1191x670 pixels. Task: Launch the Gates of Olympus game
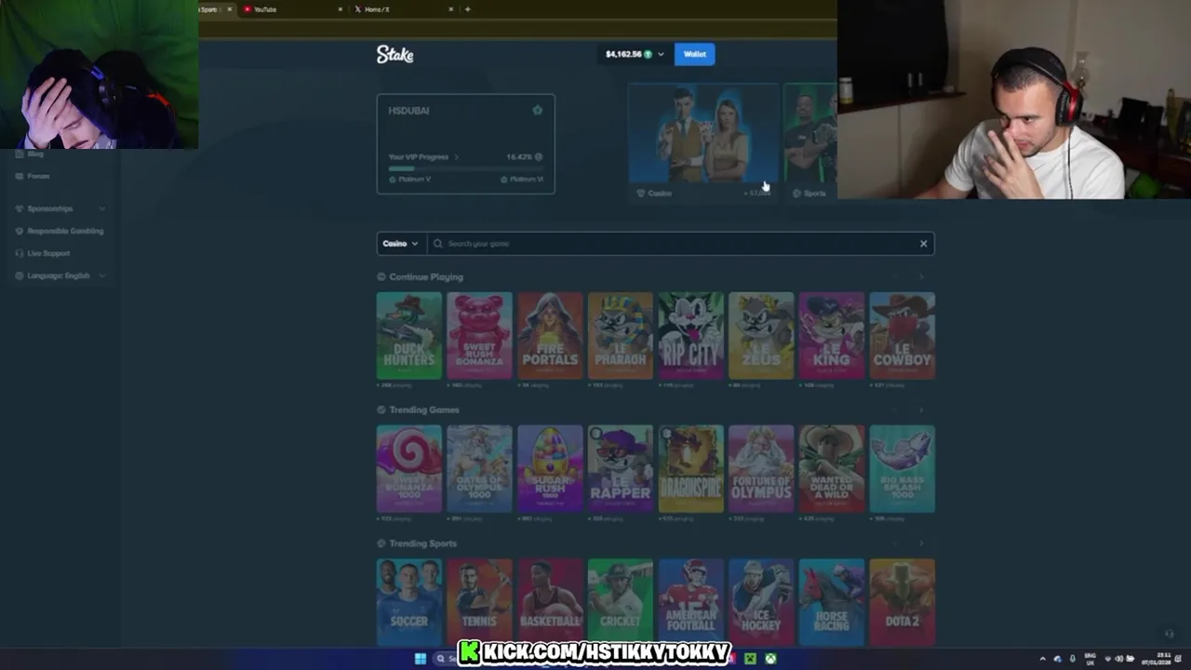pyautogui.click(x=479, y=468)
